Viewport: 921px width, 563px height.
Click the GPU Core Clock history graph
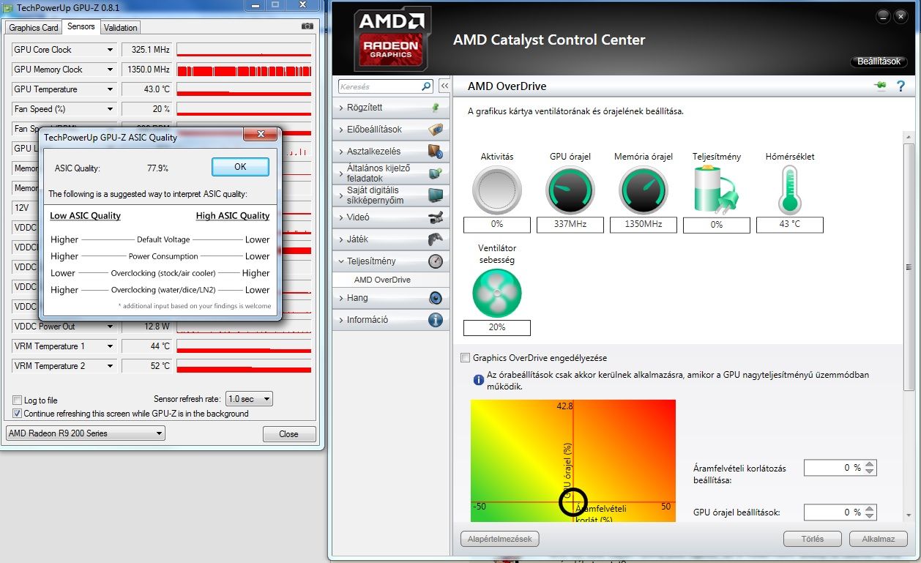(x=244, y=50)
